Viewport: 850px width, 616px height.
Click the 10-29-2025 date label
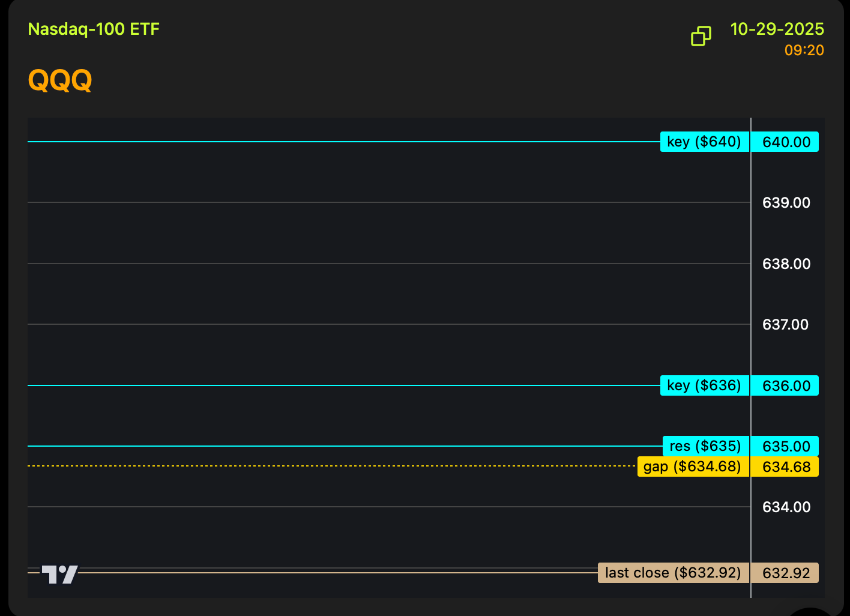(777, 29)
